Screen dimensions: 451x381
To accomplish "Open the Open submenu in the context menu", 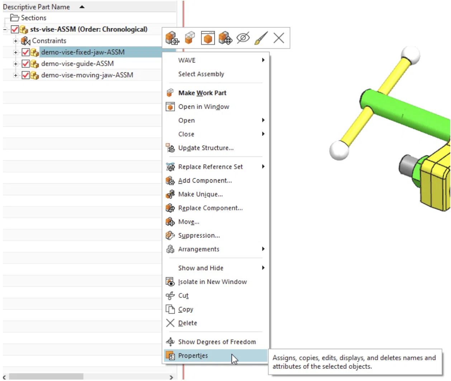I will point(216,121).
